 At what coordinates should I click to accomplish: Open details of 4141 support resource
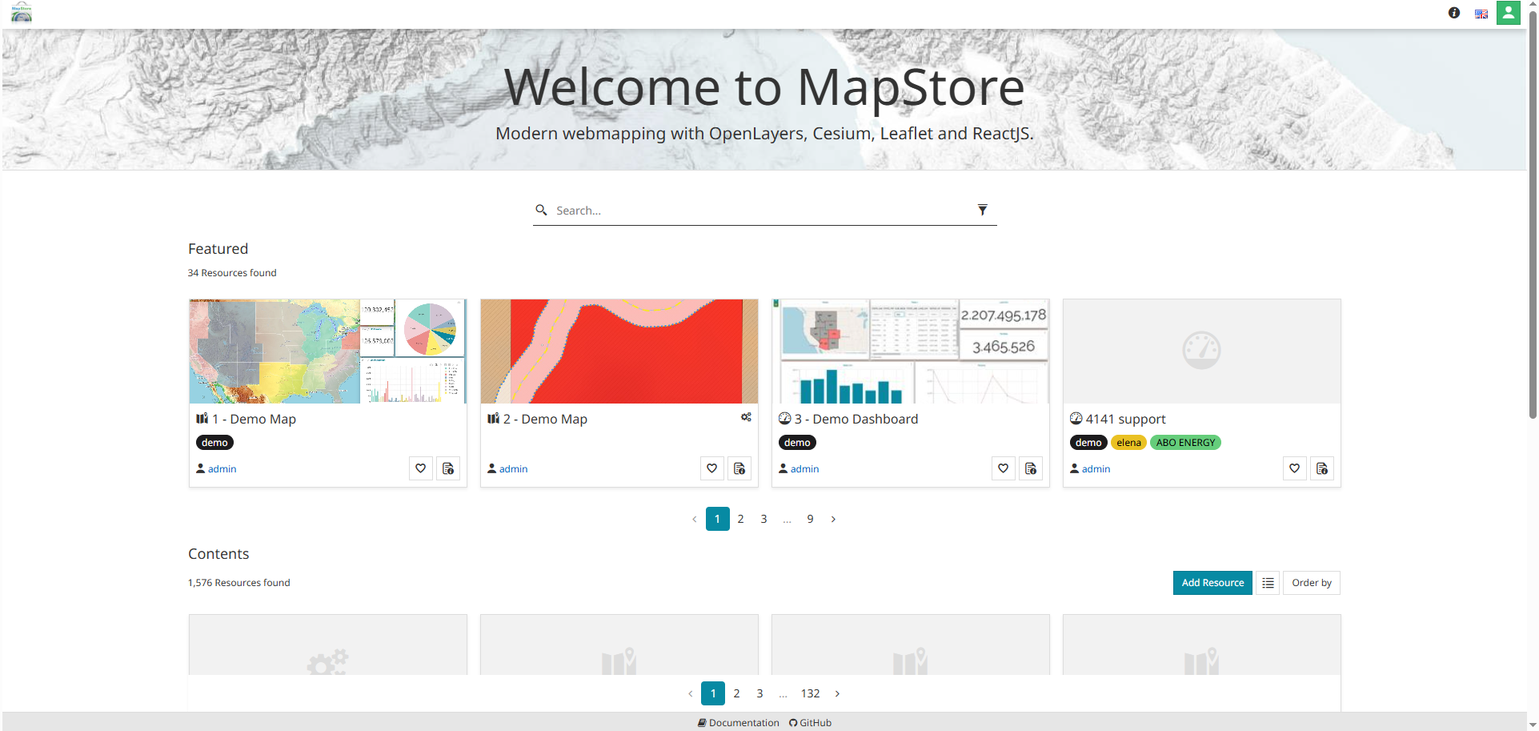[x=1321, y=468]
